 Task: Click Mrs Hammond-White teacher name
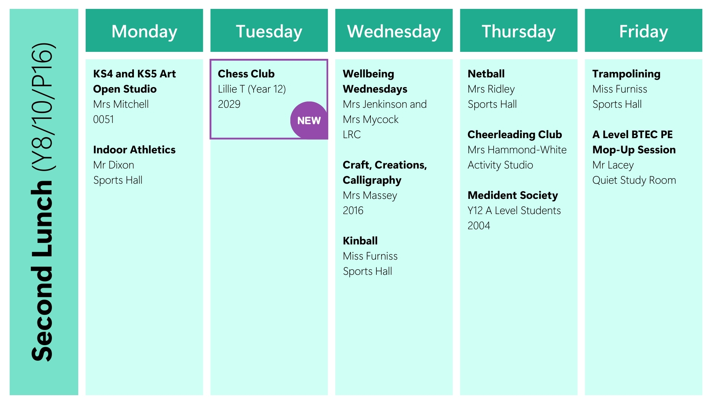(517, 150)
